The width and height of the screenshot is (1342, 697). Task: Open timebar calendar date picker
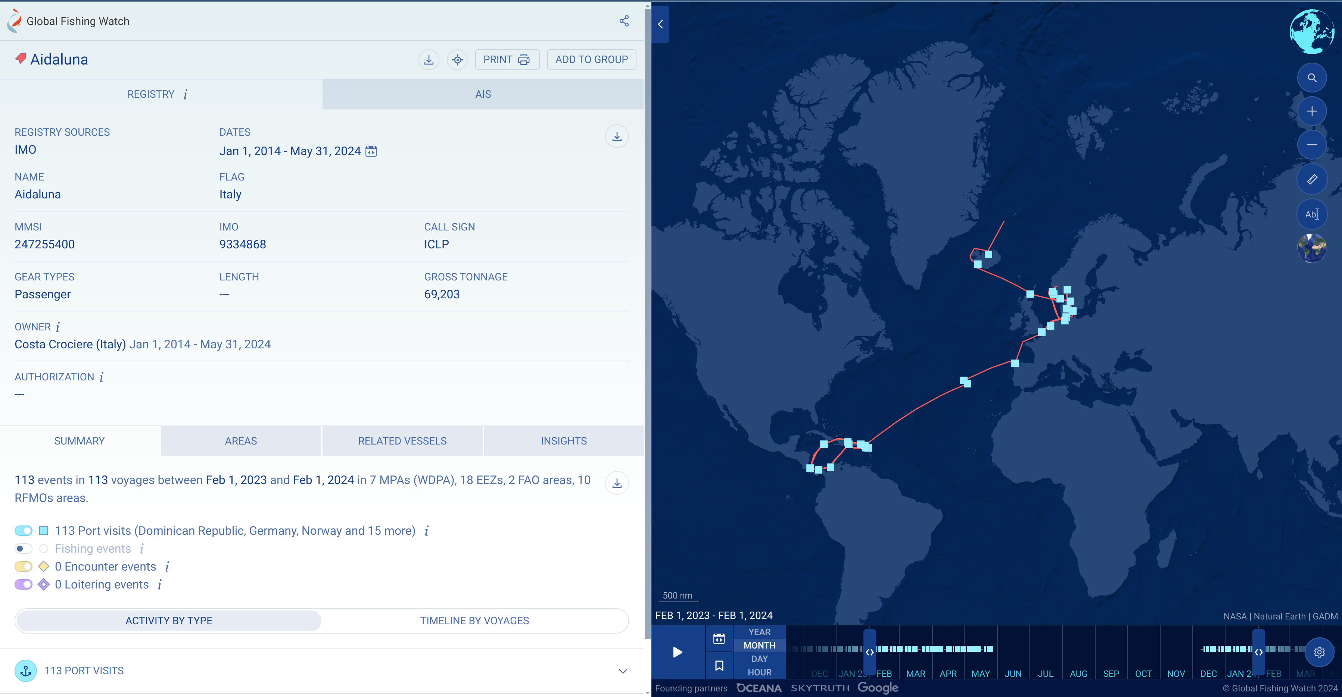pyautogui.click(x=718, y=639)
